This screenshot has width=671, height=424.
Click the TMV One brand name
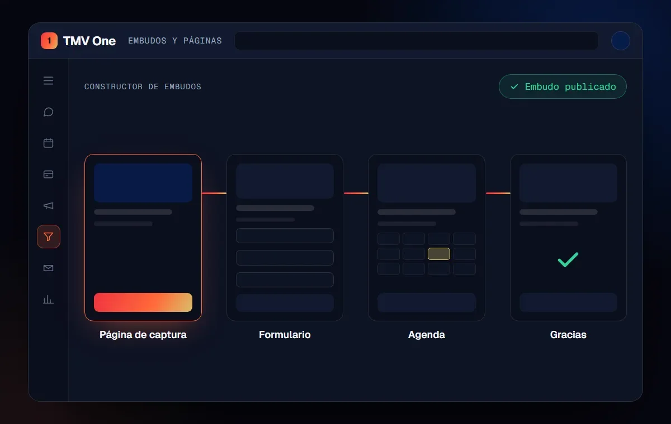point(89,41)
